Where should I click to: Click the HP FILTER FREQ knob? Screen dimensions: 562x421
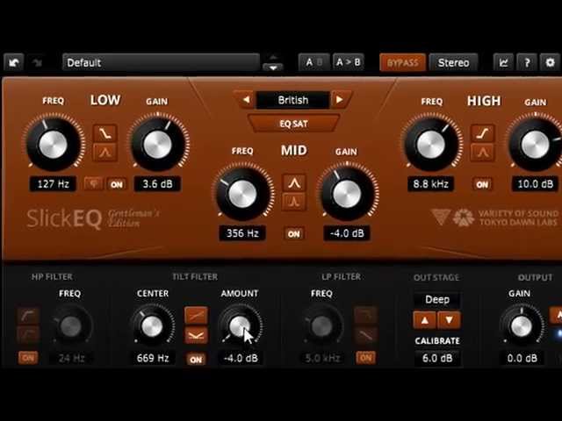click(x=71, y=325)
